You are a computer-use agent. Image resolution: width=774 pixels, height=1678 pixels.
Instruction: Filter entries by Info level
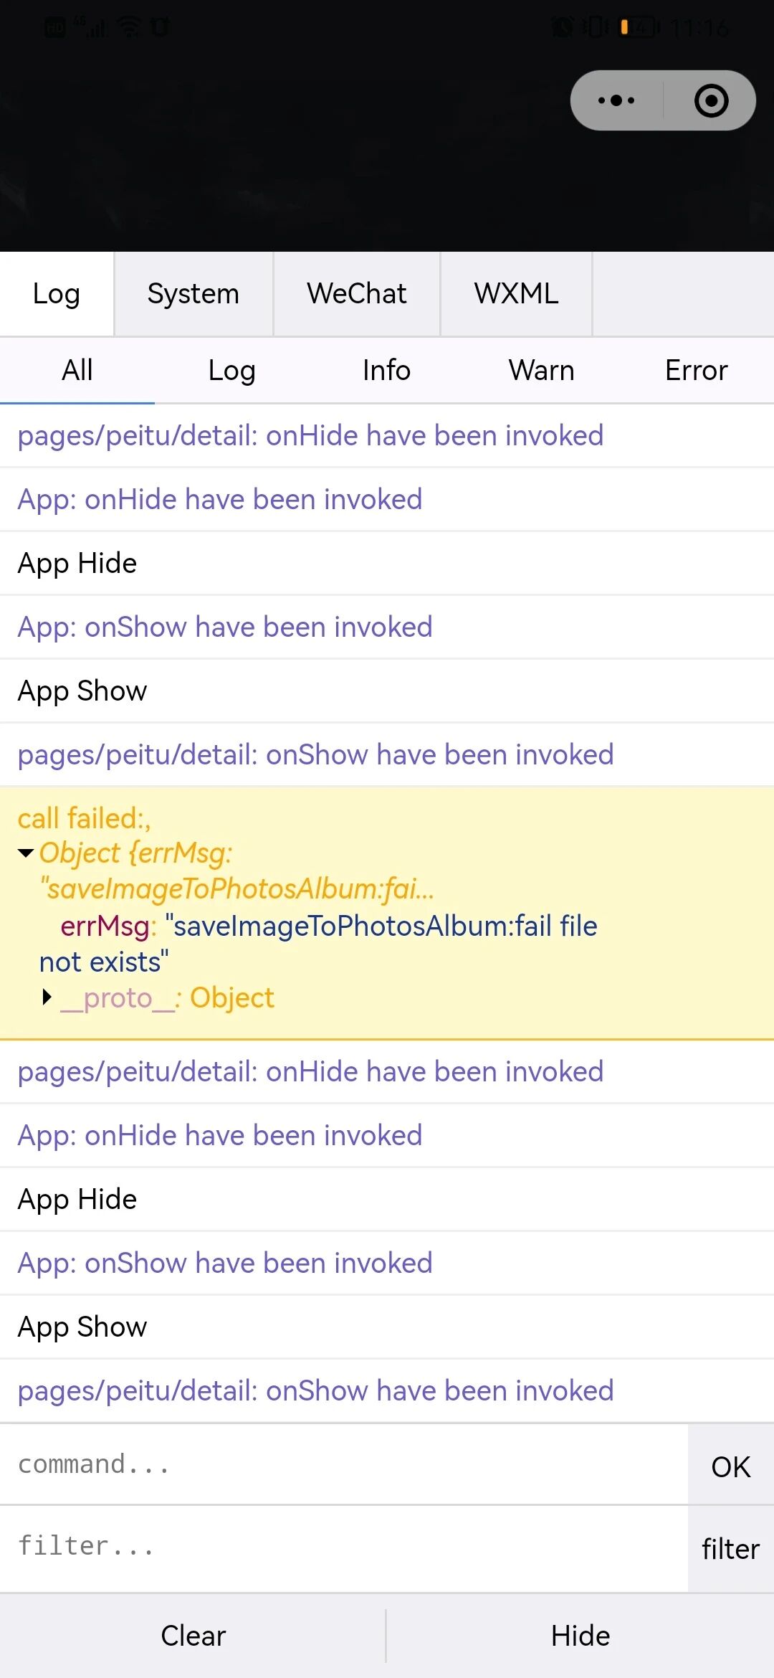point(387,371)
